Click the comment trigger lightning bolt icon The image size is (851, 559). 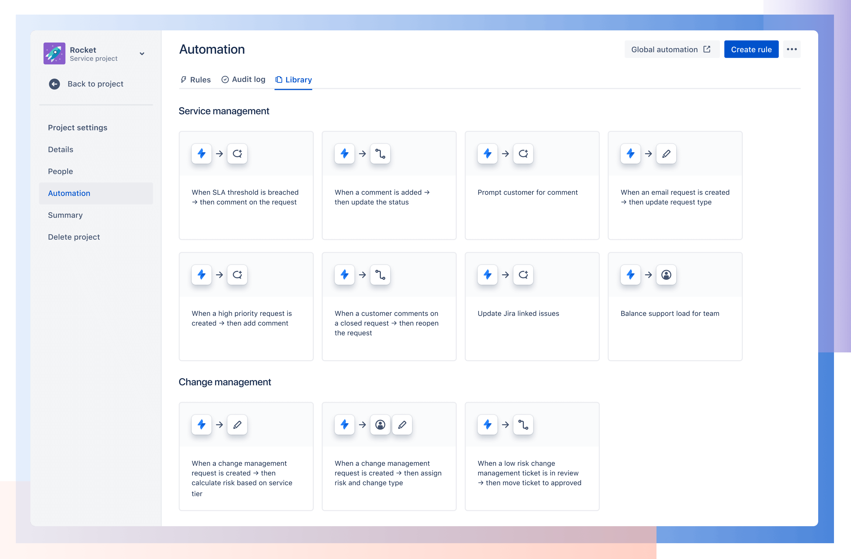[x=344, y=153]
